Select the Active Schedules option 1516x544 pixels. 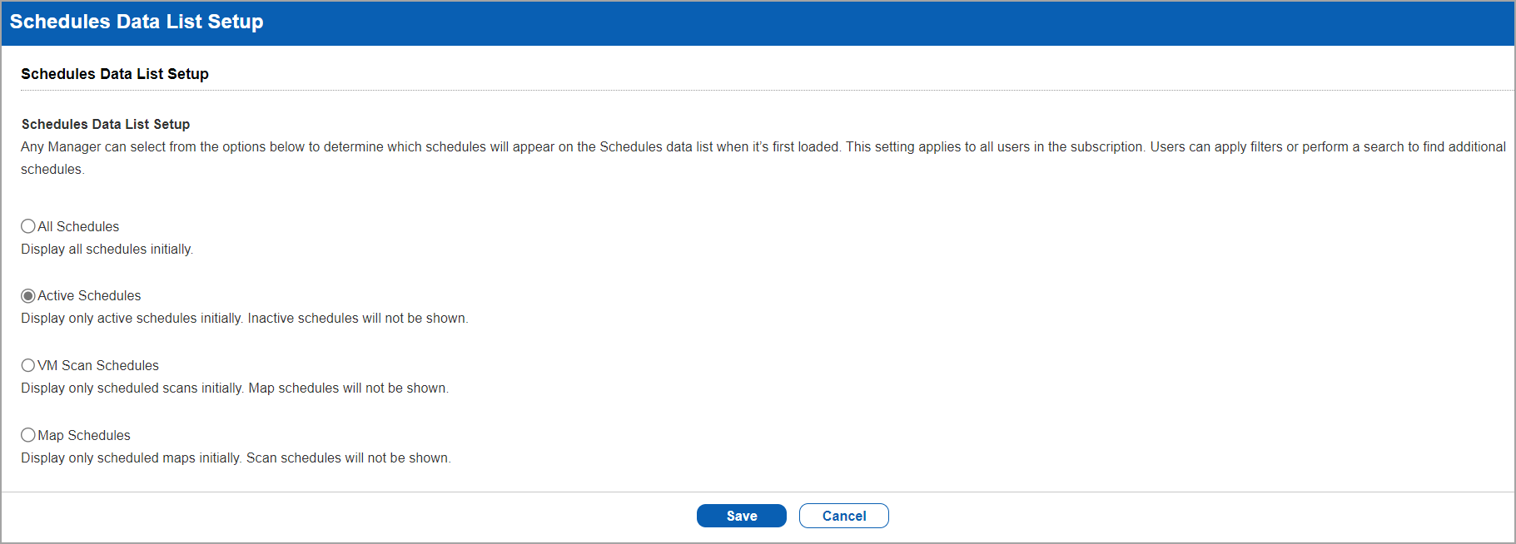click(x=27, y=295)
